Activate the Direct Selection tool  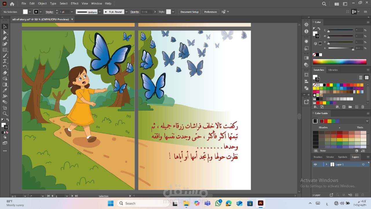point(5,32)
